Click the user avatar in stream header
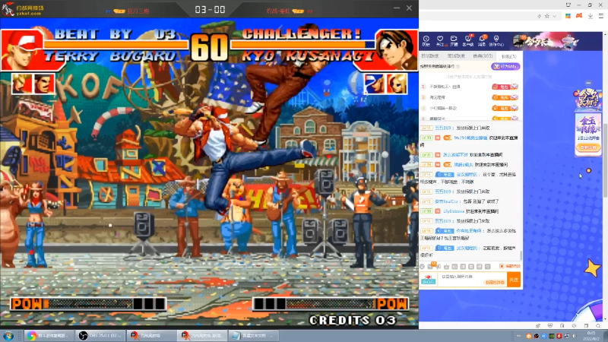This screenshot has height=342, width=608. [x=520, y=41]
